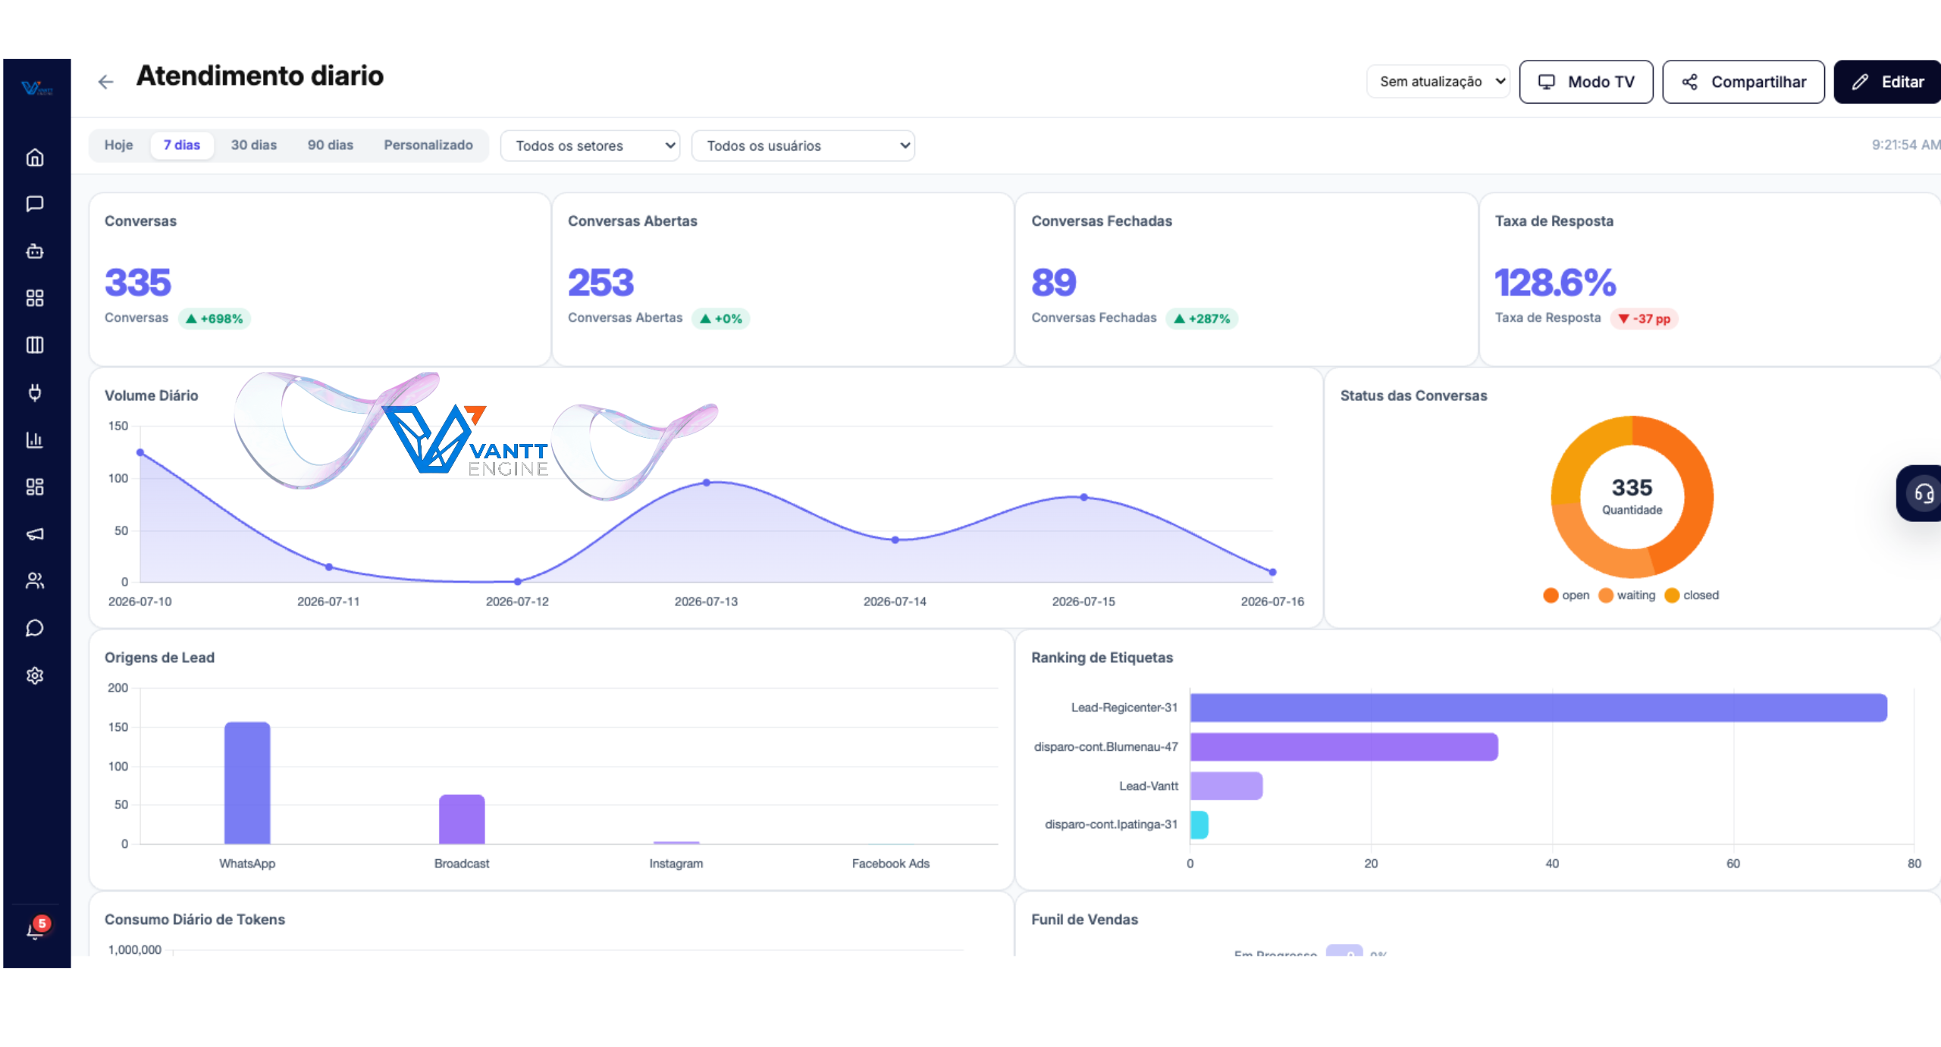This screenshot has height=1047, width=1941.
Task: Select the Hoje period tab
Action: pyautogui.click(x=118, y=145)
